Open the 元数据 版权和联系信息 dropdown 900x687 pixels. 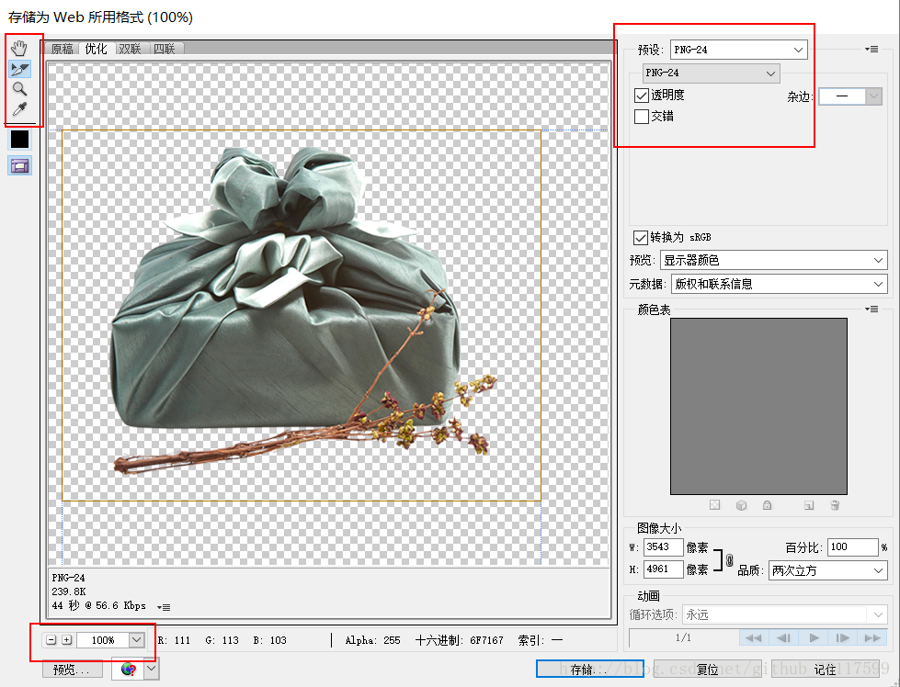click(779, 285)
